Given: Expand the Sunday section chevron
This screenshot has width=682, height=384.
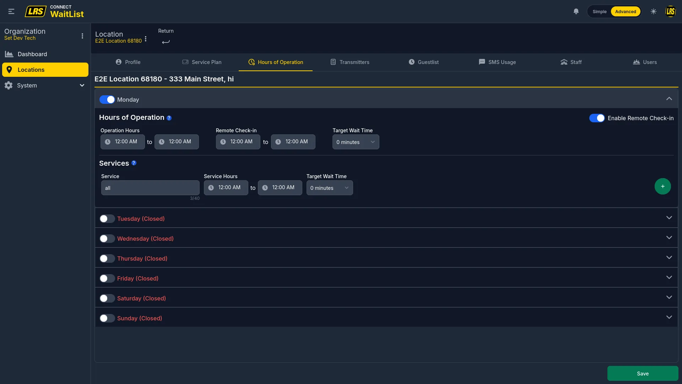Looking at the screenshot, I should tap(669, 317).
